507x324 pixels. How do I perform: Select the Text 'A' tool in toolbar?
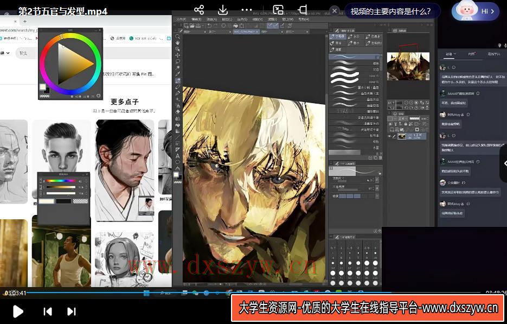177,156
